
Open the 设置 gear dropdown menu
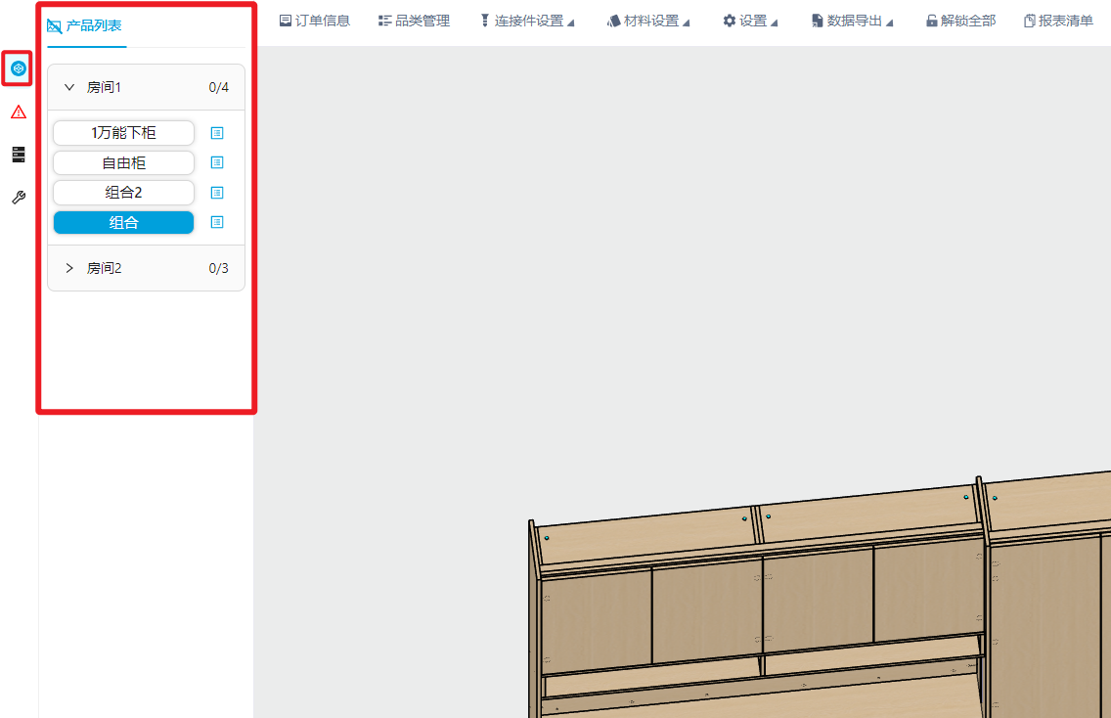coord(750,21)
